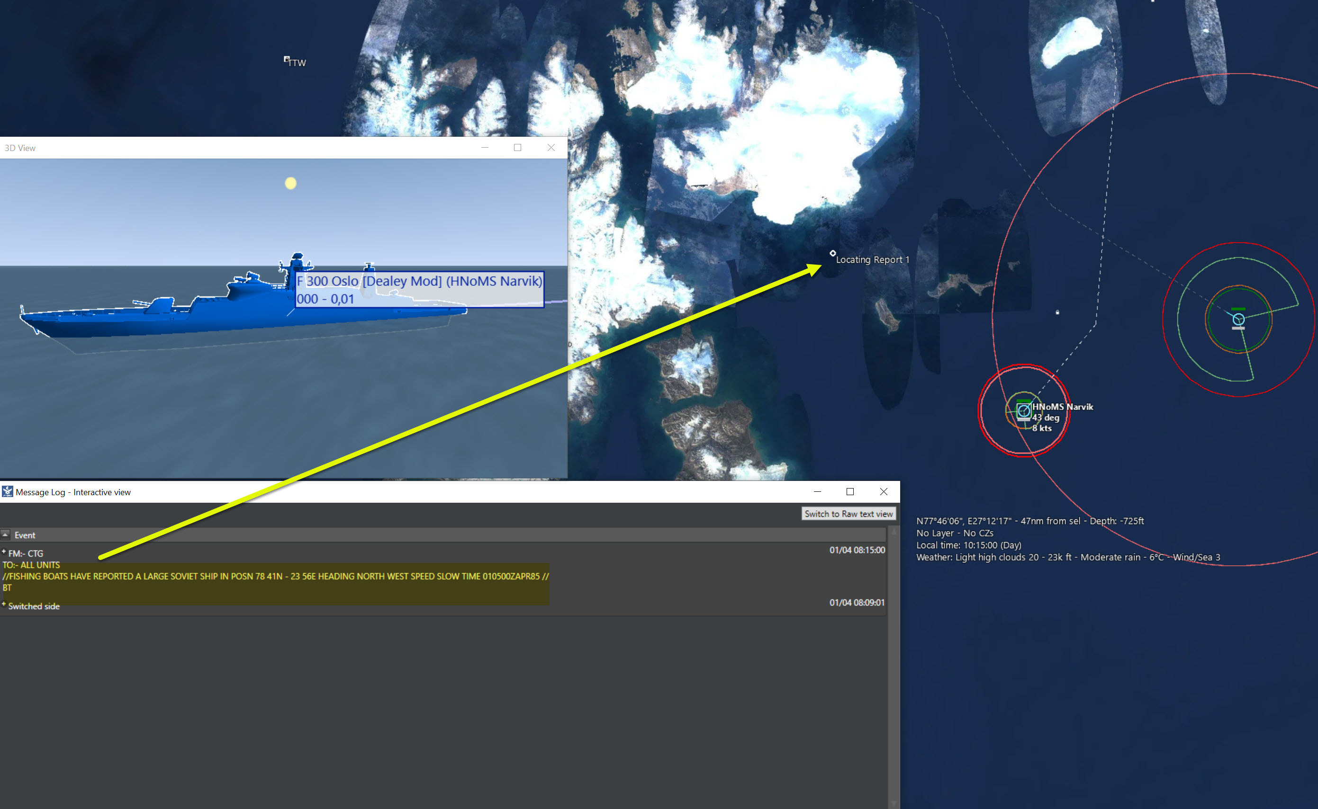Viewport: 1318px width, 809px height.
Task: Click the F 300 Oslo unit label box
Action: coord(420,289)
